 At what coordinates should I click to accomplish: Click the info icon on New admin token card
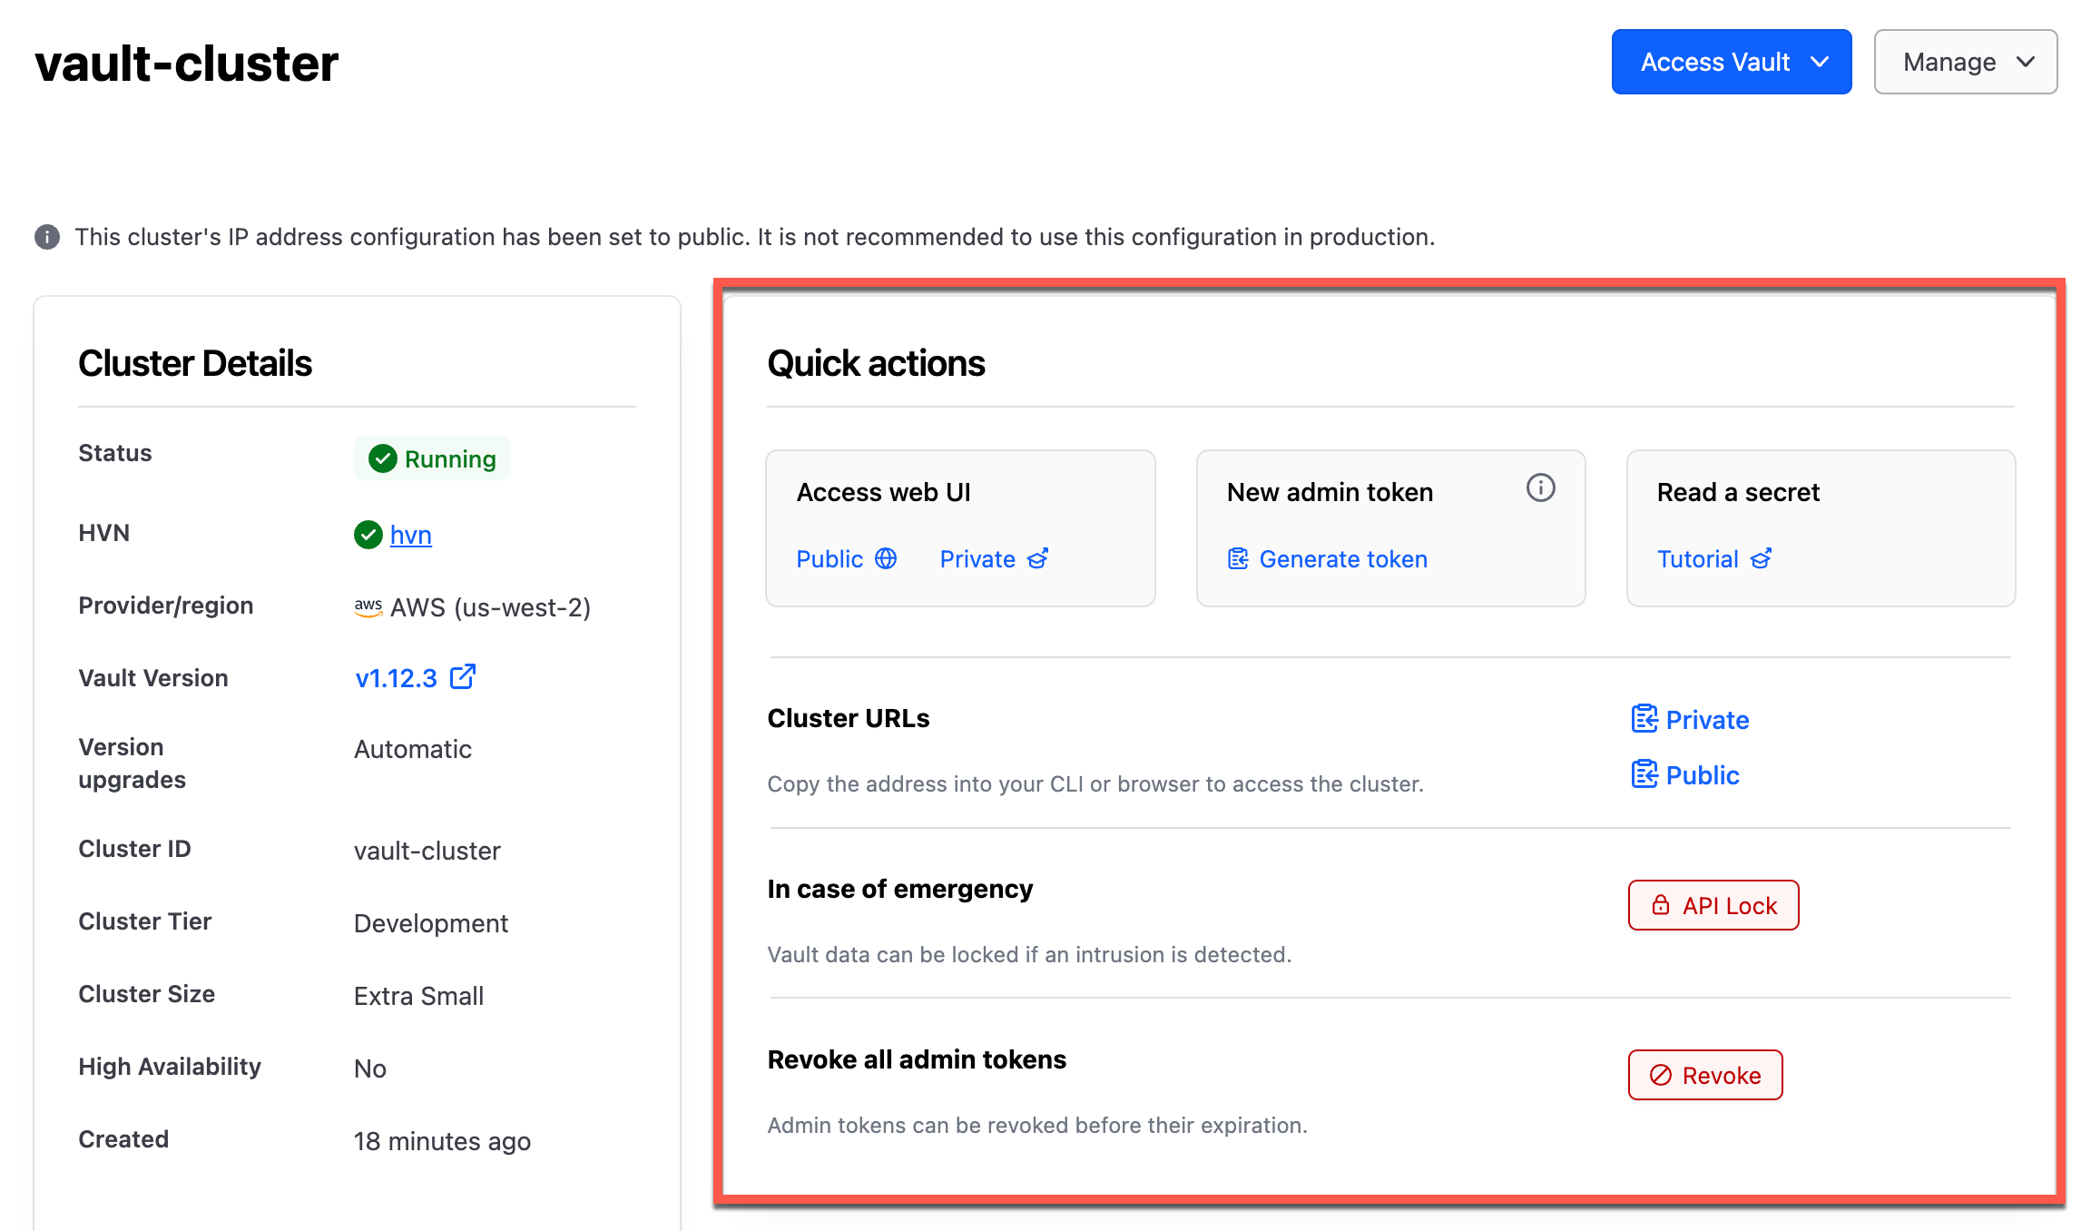pos(1540,488)
